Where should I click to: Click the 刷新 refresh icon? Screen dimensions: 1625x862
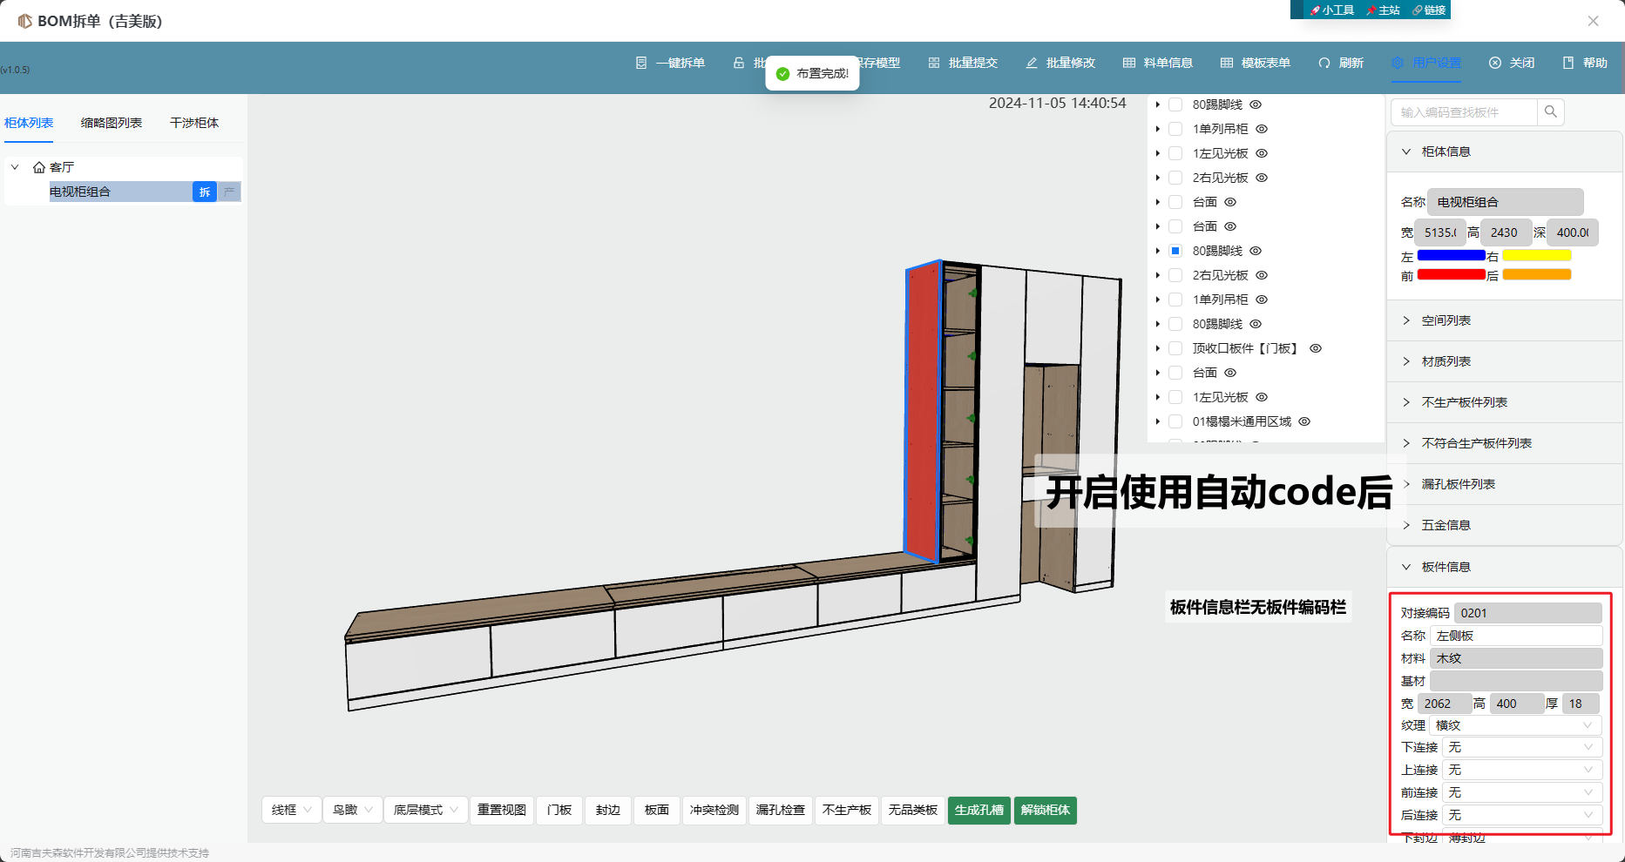(1324, 63)
